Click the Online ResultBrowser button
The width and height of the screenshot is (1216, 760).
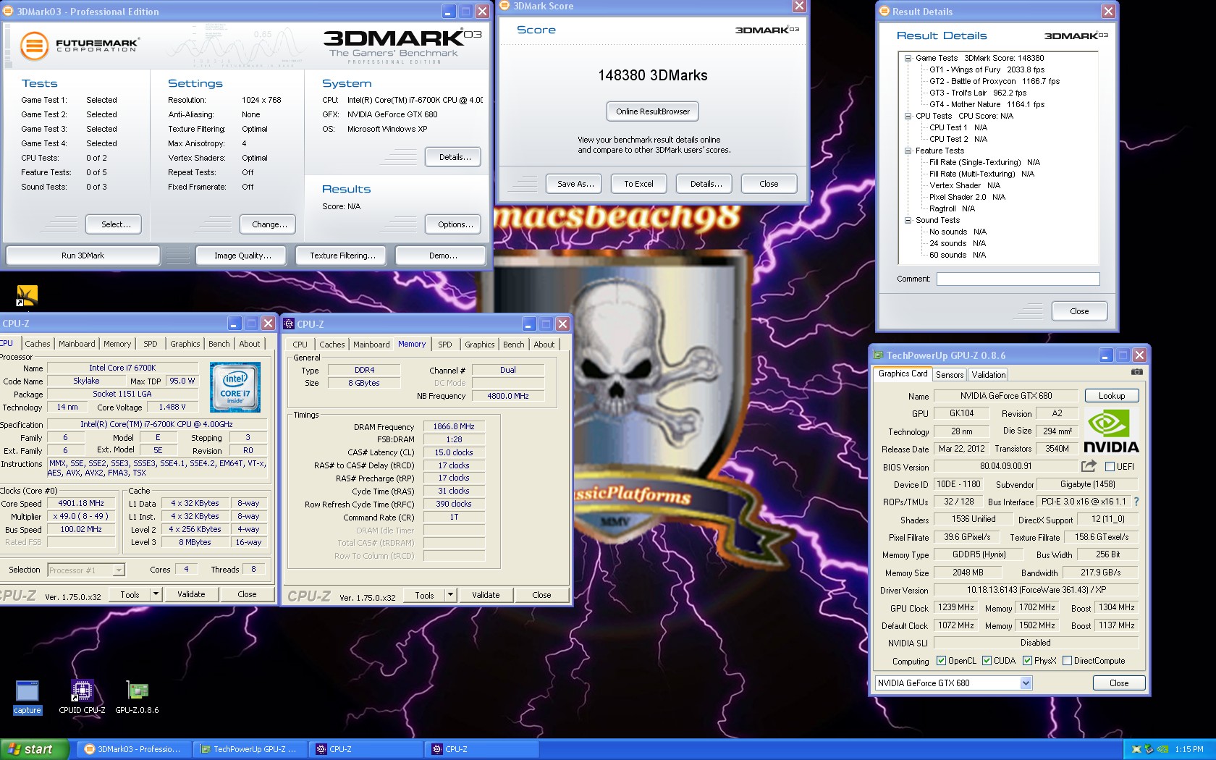[x=653, y=111]
